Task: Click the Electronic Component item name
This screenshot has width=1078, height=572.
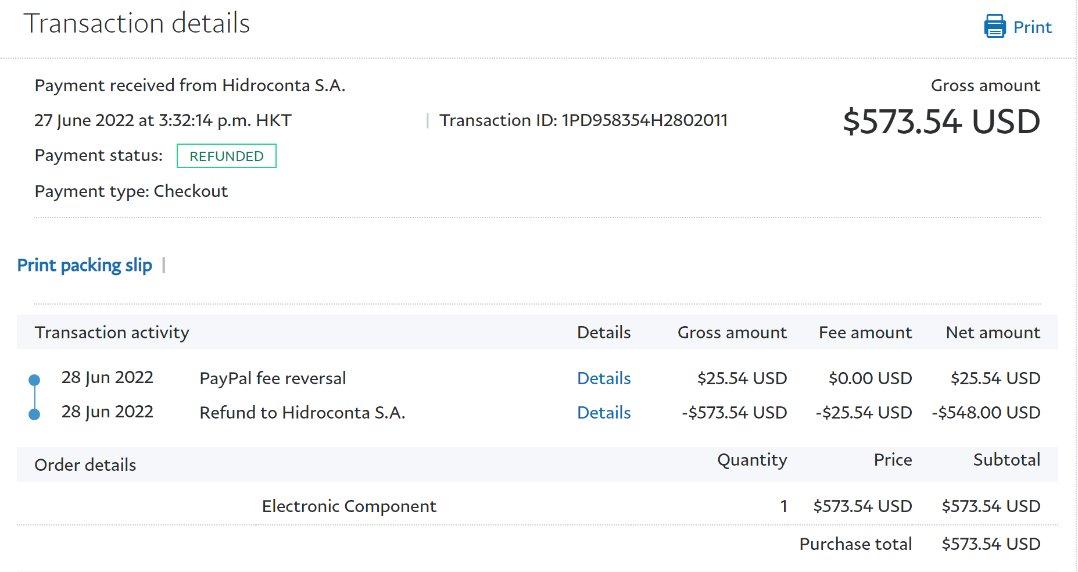Action: [349, 506]
